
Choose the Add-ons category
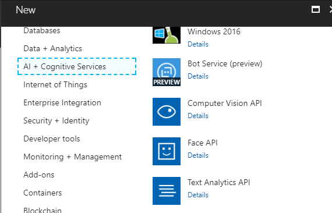click(39, 175)
